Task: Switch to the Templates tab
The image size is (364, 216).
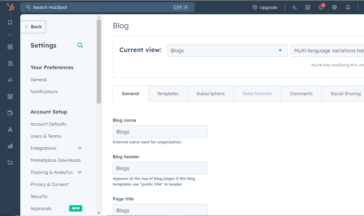Action: (168, 94)
